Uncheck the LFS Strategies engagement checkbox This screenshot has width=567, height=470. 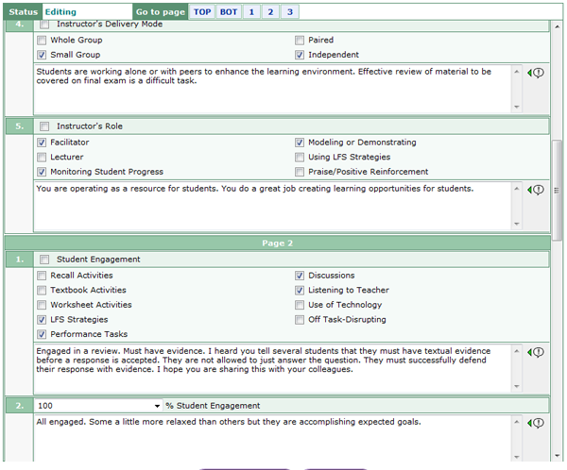(42, 320)
